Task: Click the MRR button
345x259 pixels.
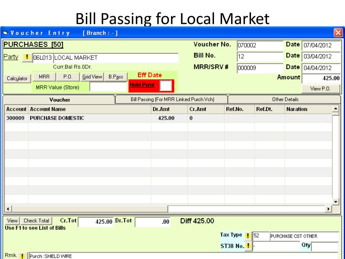Action: pyautogui.click(x=44, y=77)
